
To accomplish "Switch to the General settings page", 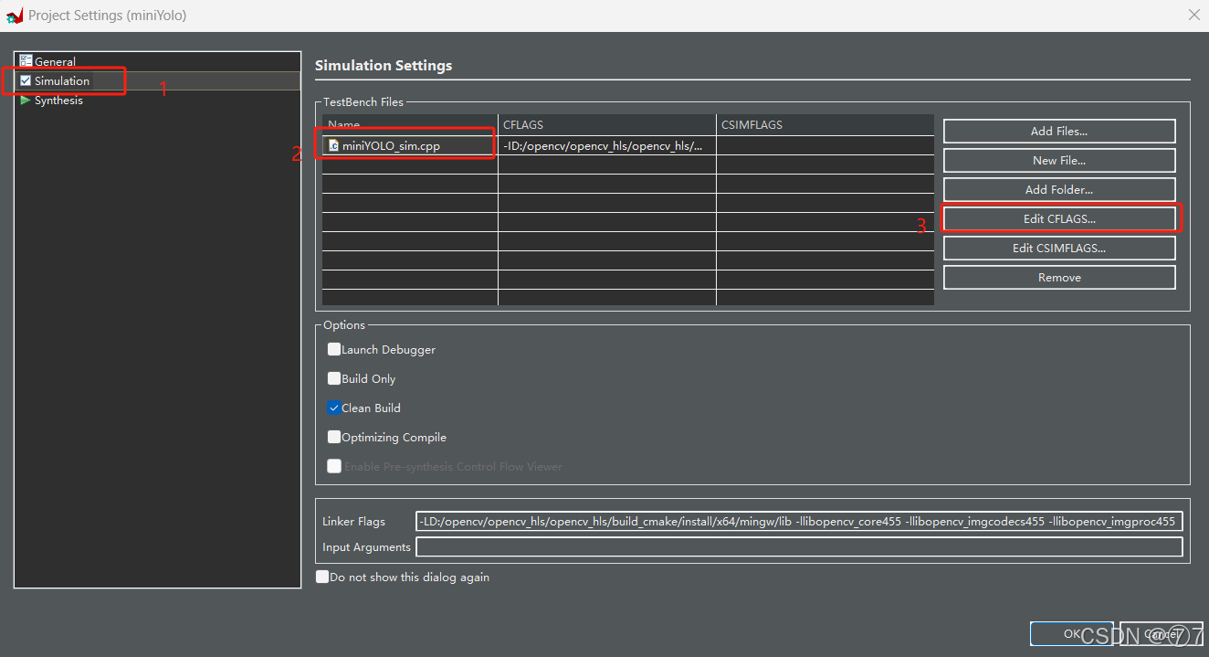I will 53,61.
